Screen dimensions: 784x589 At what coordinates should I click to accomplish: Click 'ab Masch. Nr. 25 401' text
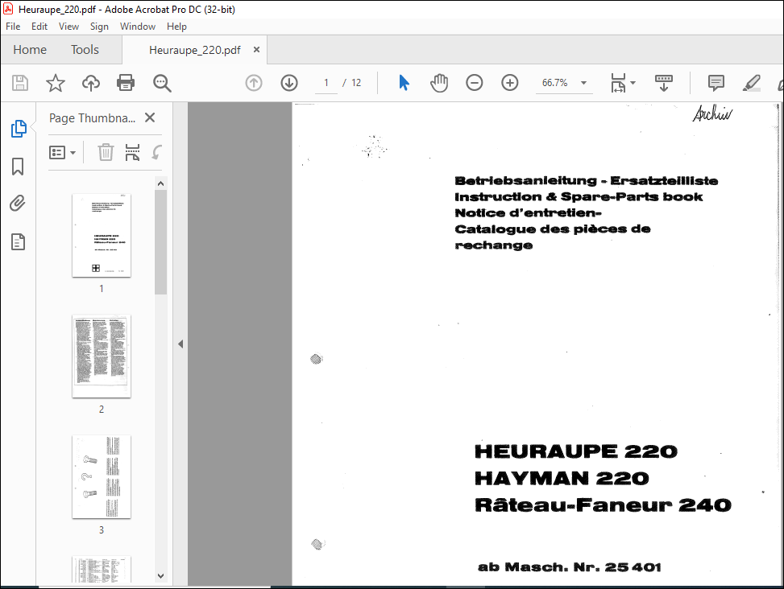click(570, 567)
